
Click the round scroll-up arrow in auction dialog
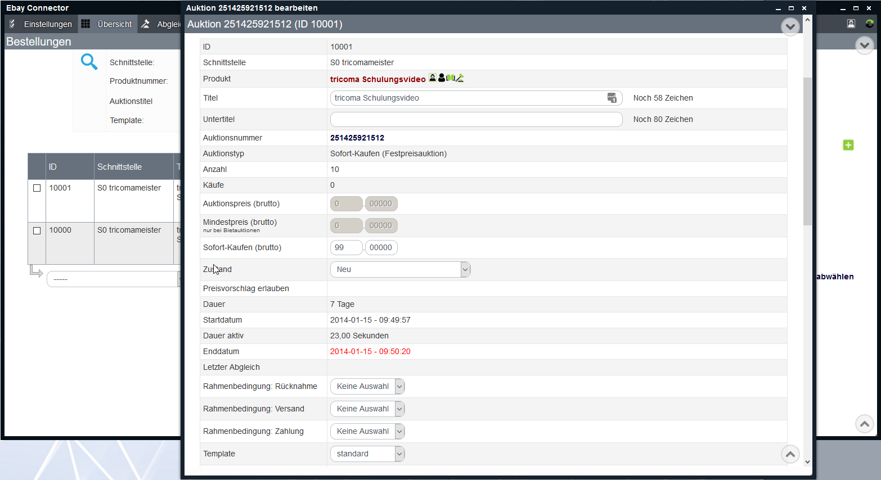click(790, 454)
